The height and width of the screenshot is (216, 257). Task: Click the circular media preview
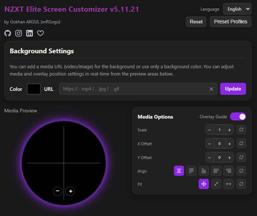click(x=64, y=163)
